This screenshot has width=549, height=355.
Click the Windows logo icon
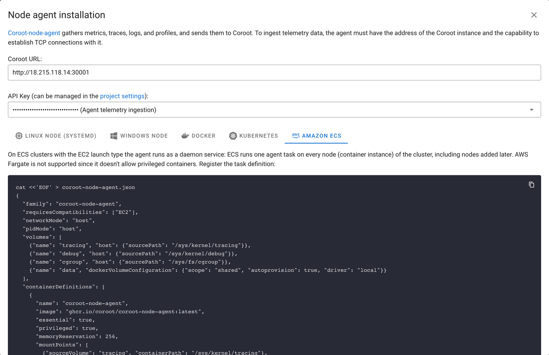pyautogui.click(x=114, y=136)
